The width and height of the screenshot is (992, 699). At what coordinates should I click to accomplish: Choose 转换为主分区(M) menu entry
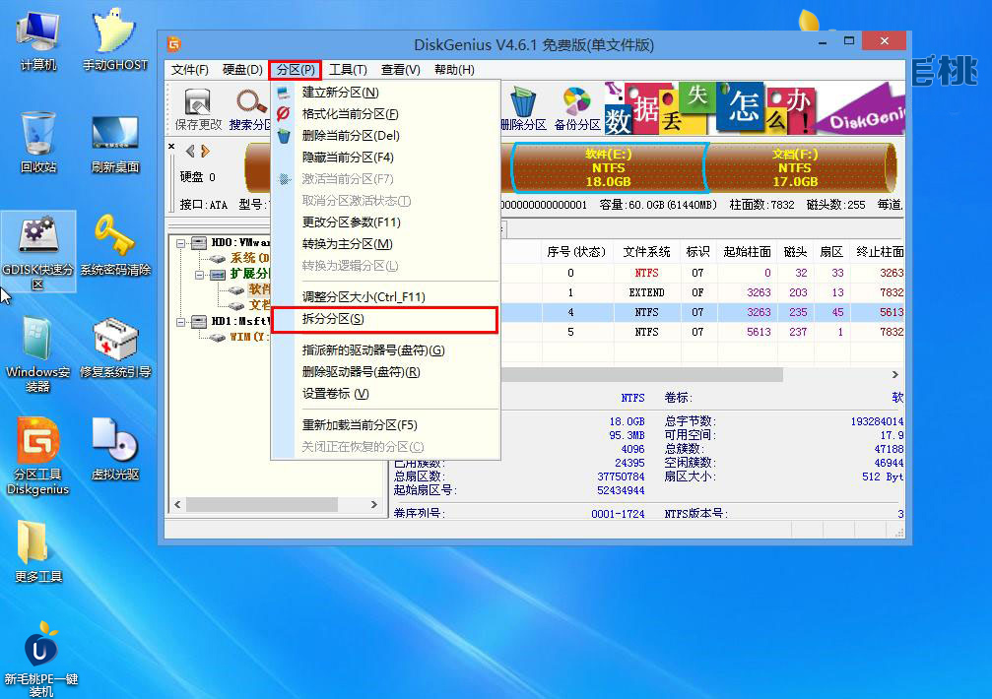pyautogui.click(x=386, y=243)
